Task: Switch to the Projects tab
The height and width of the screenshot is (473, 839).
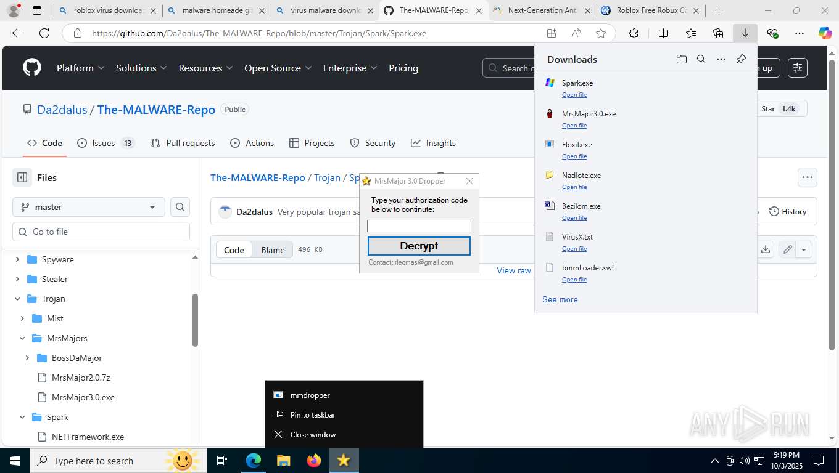Action: click(312, 143)
